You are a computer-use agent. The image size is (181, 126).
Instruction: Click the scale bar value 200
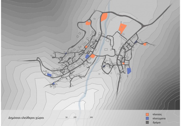tap(91, 117)
